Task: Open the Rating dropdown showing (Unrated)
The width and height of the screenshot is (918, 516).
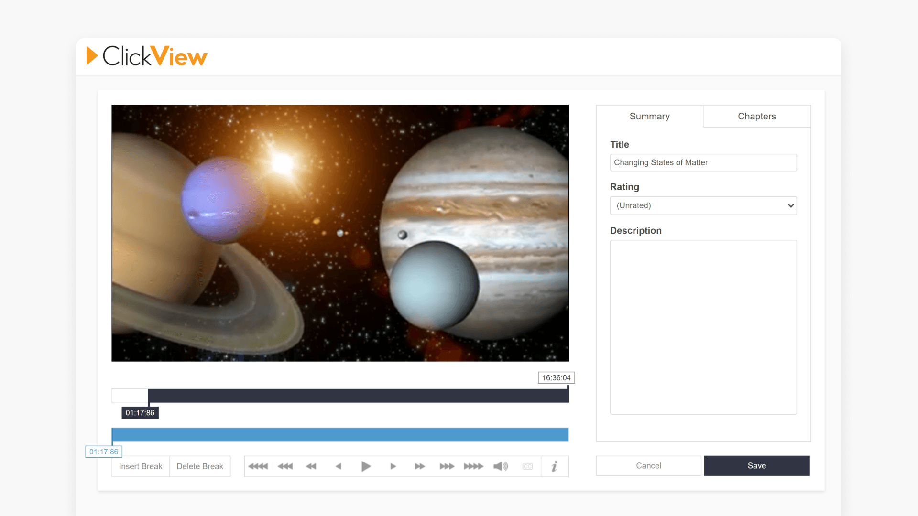Action: coord(703,205)
